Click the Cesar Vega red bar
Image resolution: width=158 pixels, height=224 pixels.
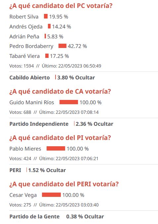(51, 195)
